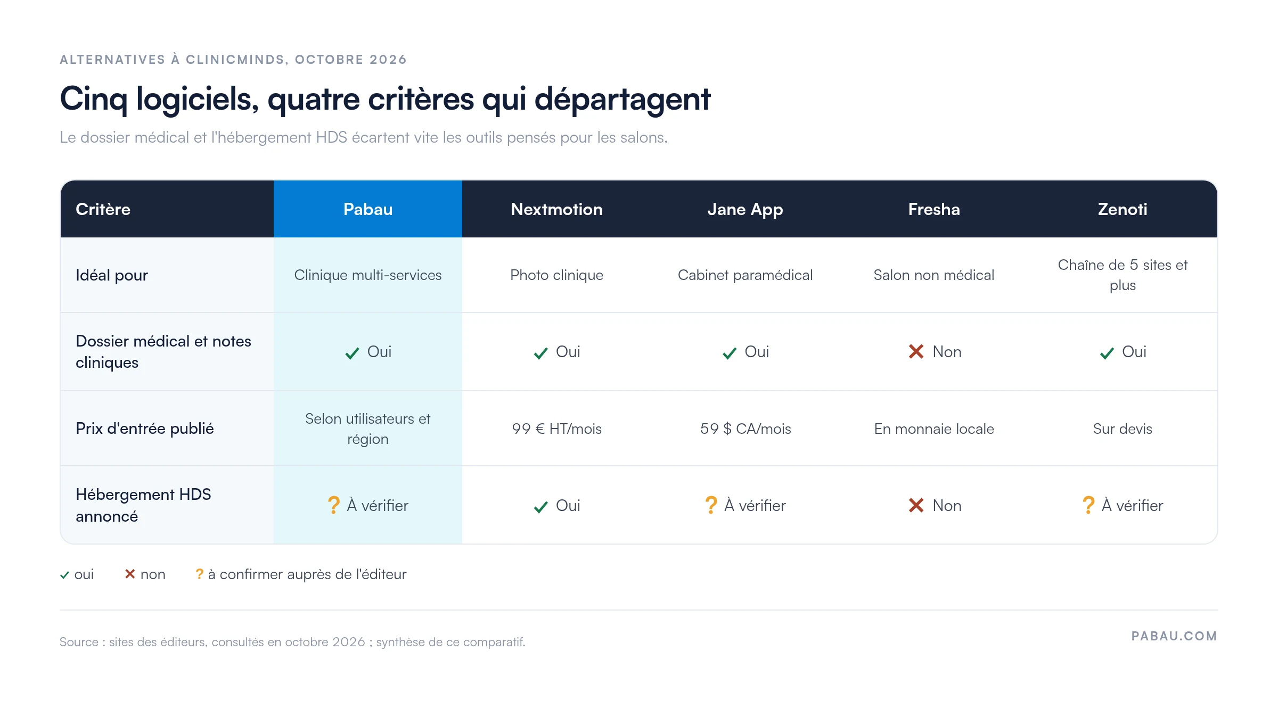Image resolution: width=1278 pixels, height=708 pixels.
Task: Click the orange question mark in Jane App's Hébergement HDS cell
Action: click(x=711, y=505)
